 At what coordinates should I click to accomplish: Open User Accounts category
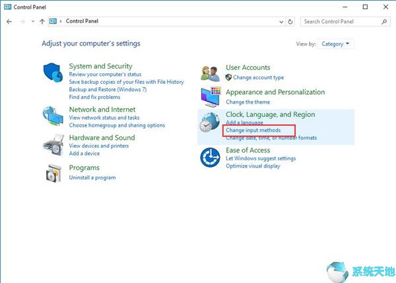click(248, 68)
